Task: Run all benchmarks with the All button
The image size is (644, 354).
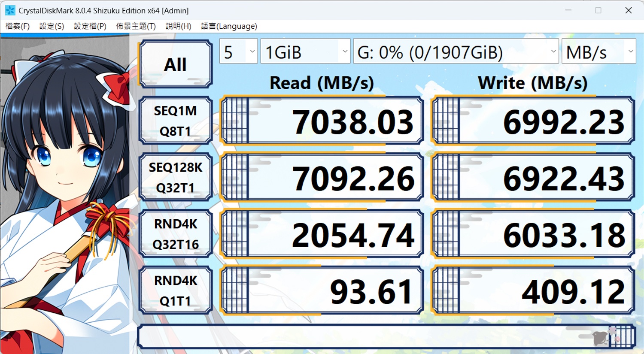Action: click(176, 64)
